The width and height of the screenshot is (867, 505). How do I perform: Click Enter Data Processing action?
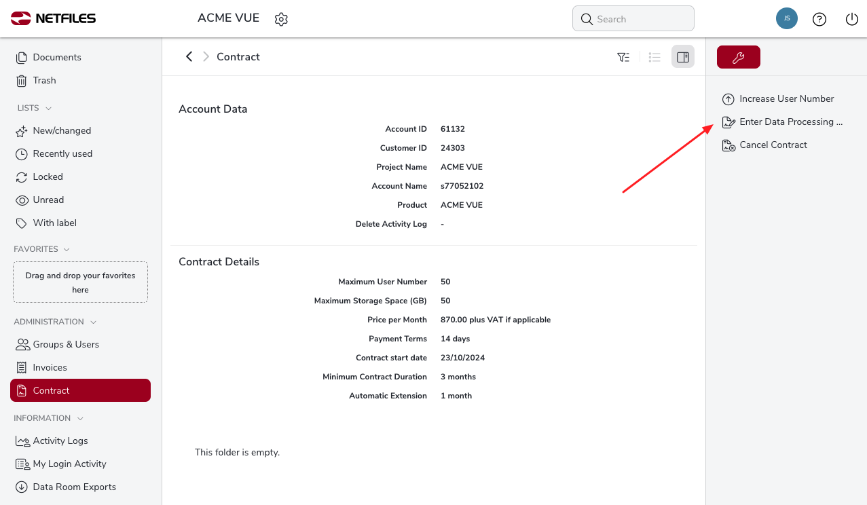point(790,121)
